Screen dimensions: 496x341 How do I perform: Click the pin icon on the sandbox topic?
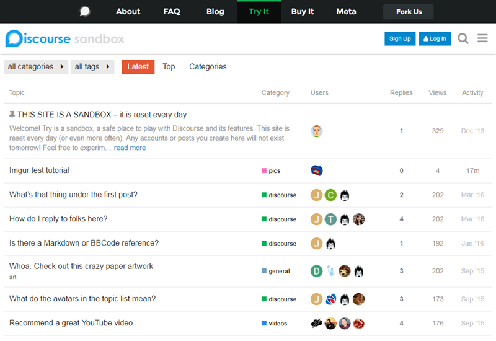pos(12,115)
